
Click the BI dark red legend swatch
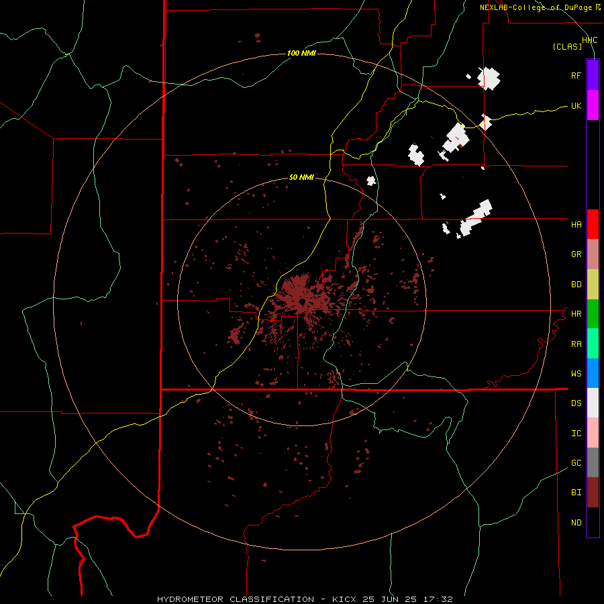coord(593,493)
